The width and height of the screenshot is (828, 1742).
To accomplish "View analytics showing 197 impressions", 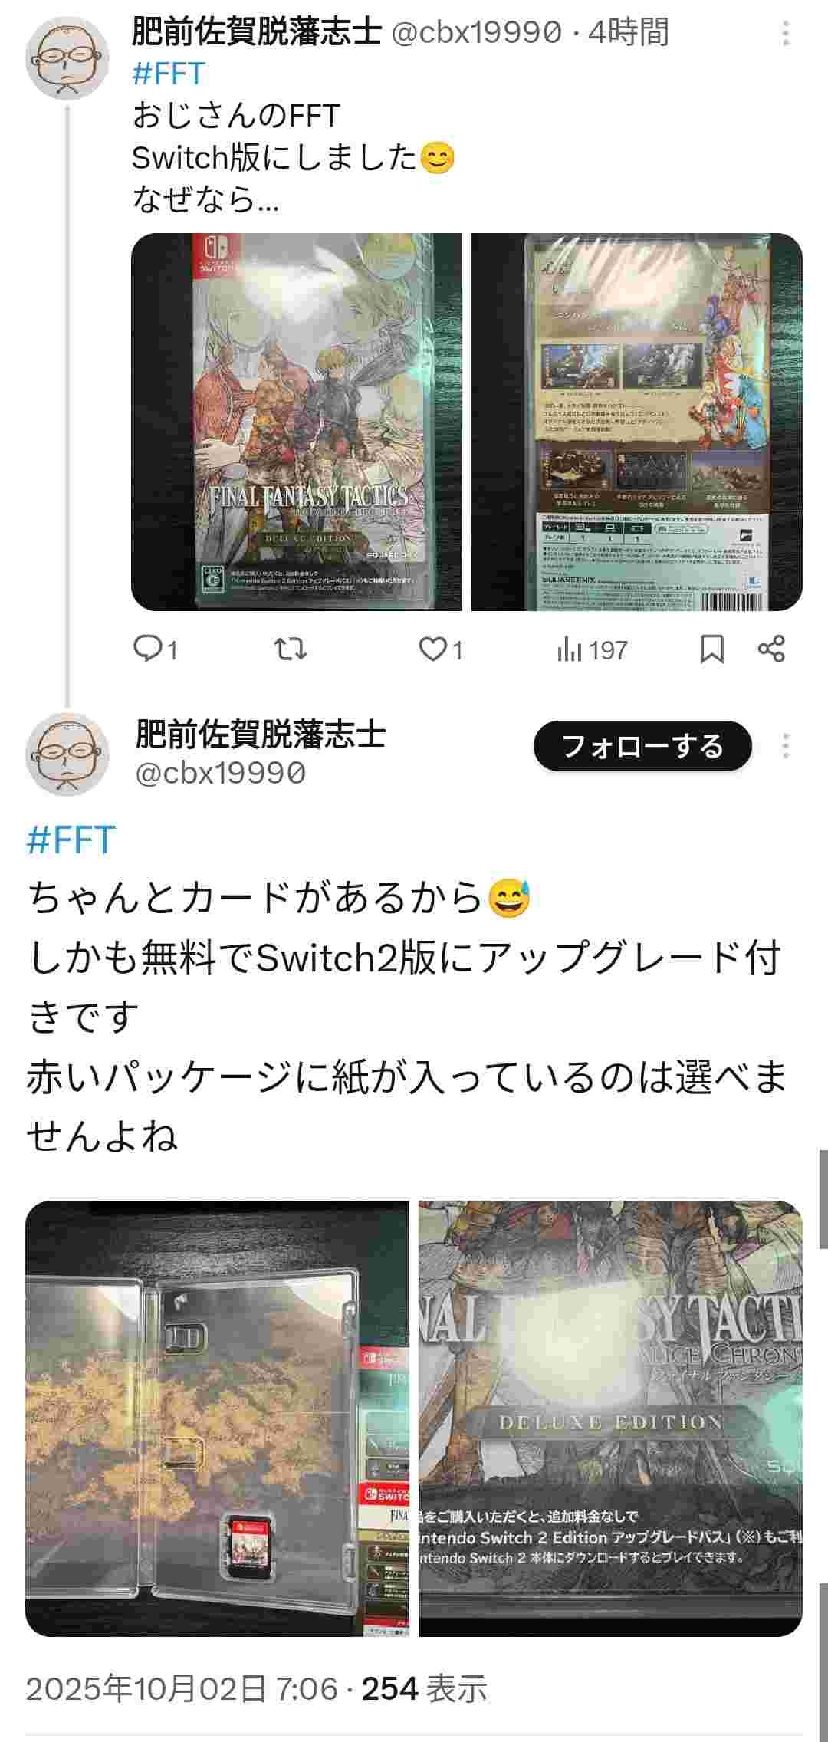I will coord(592,650).
